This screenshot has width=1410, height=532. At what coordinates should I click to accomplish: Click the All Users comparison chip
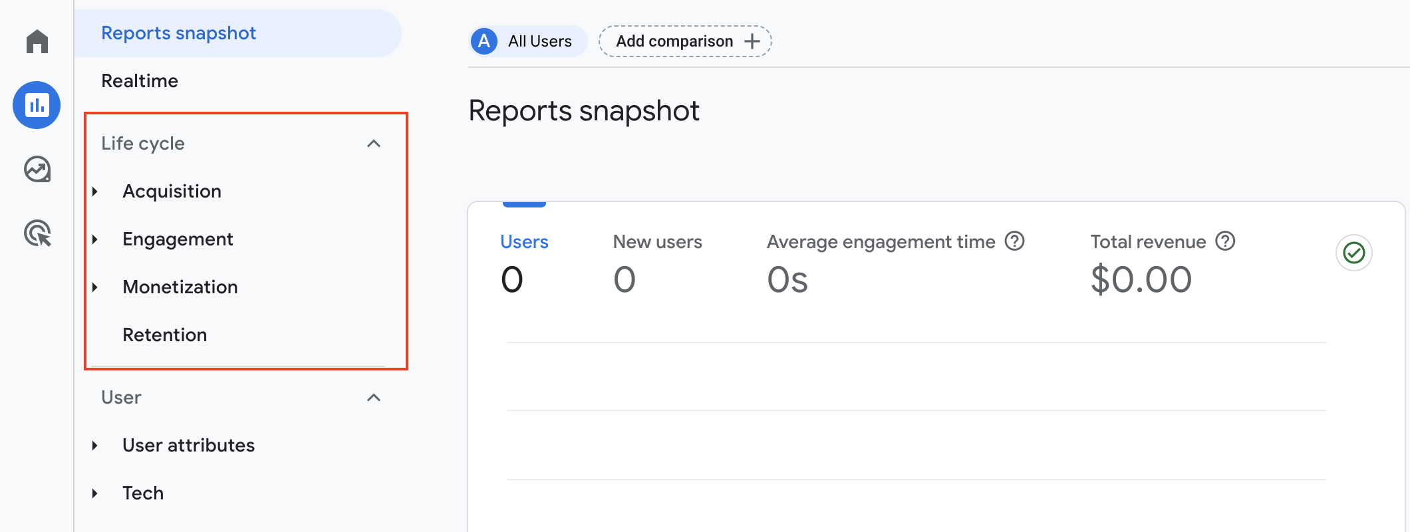click(528, 41)
